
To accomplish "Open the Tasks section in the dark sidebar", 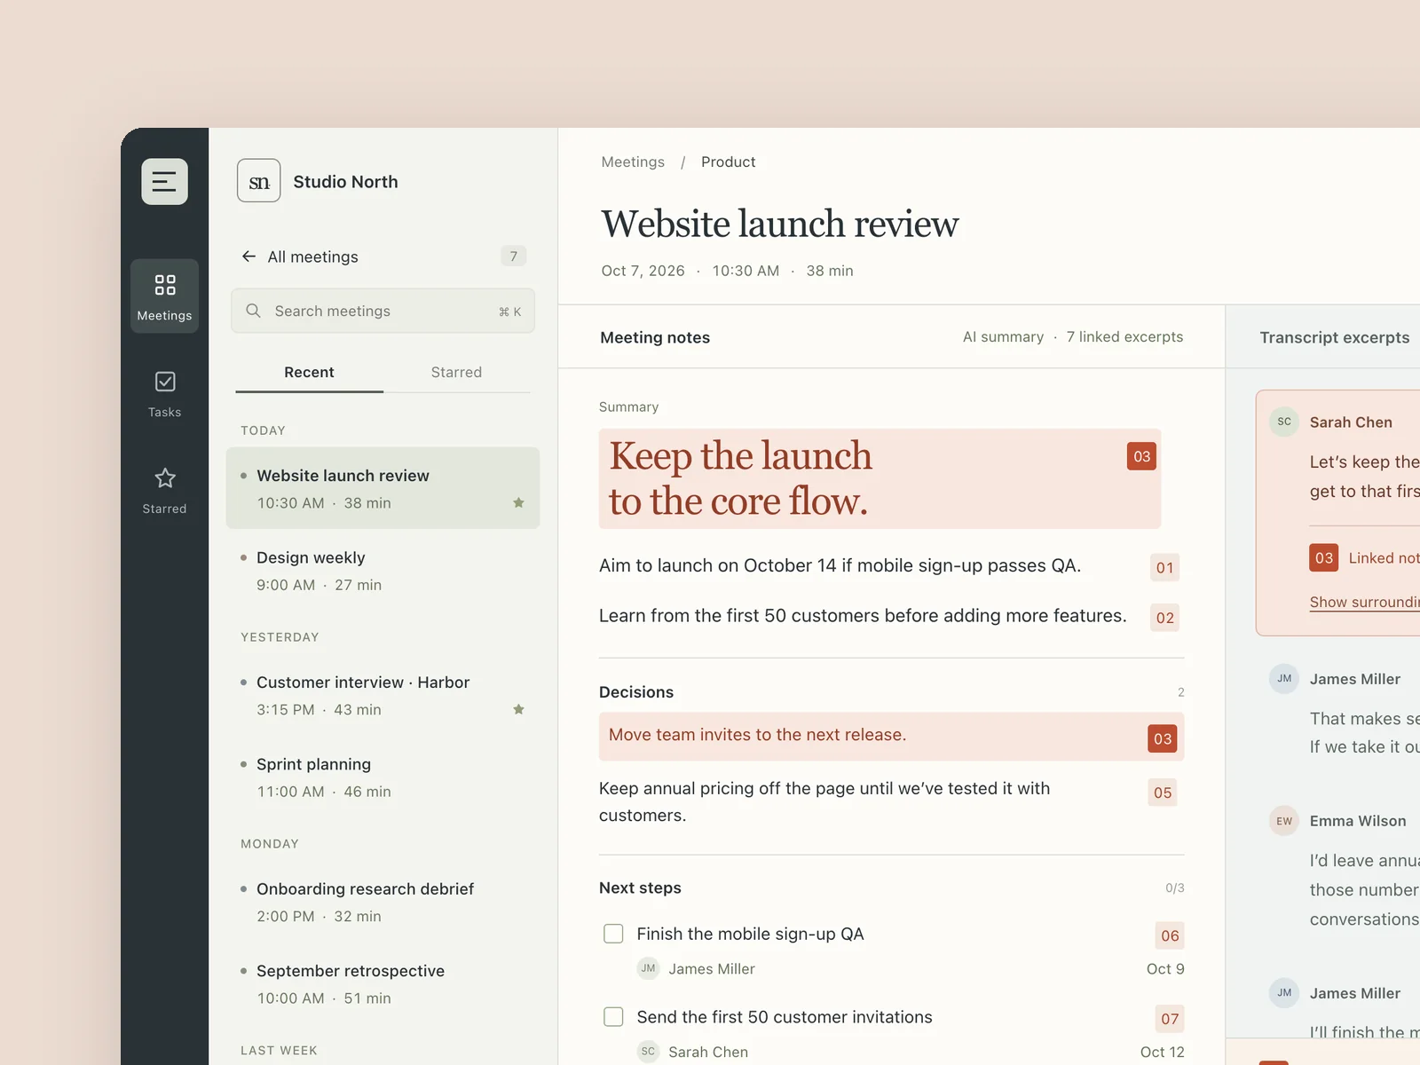I will [164, 394].
